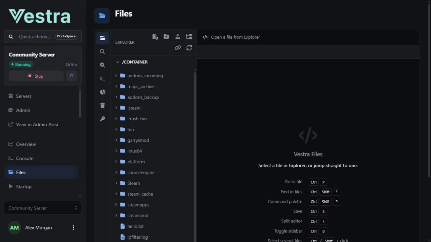
Task: Click the Explorer tree vertical scrollbar
Action: coord(195,156)
